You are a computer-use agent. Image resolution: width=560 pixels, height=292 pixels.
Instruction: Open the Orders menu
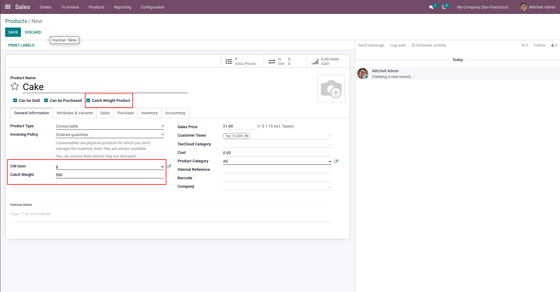[x=45, y=7]
